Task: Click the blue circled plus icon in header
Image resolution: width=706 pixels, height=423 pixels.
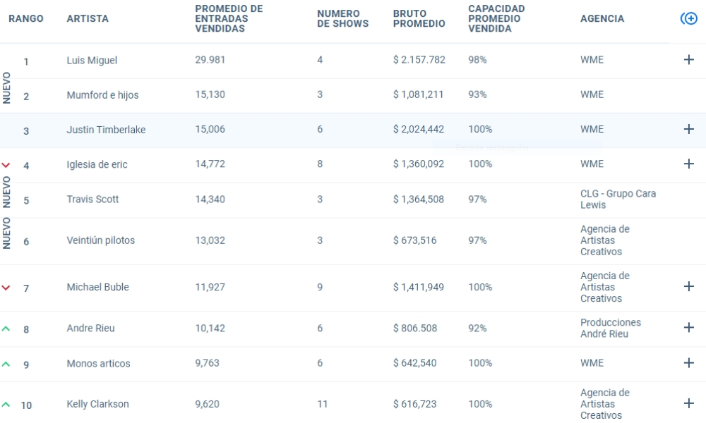Action: [x=688, y=18]
